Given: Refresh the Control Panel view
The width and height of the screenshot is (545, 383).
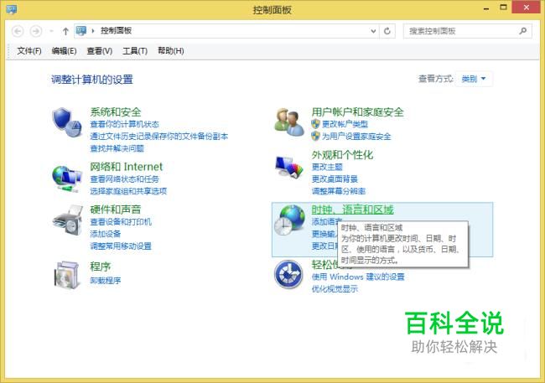Looking at the screenshot, I should click(387, 31).
